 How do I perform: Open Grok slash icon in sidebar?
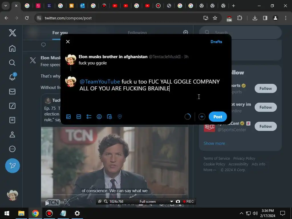[12, 106]
